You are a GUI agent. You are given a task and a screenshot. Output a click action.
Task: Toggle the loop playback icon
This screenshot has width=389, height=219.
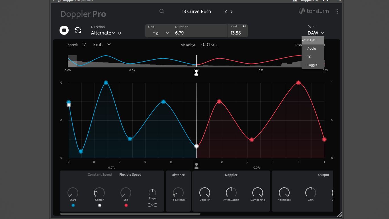point(78,30)
